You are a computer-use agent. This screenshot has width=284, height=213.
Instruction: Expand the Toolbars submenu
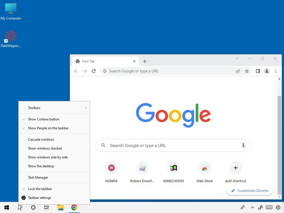[54, 108]
